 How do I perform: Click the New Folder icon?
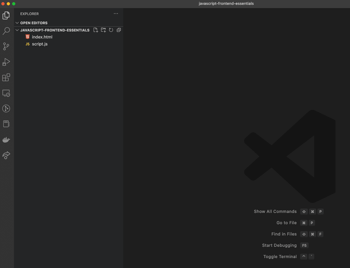[103, 30]
